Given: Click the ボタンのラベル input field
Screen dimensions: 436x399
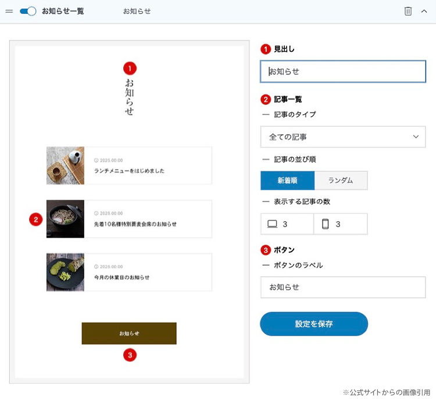Looking at the screenshot, I should [x=343, y=287].
